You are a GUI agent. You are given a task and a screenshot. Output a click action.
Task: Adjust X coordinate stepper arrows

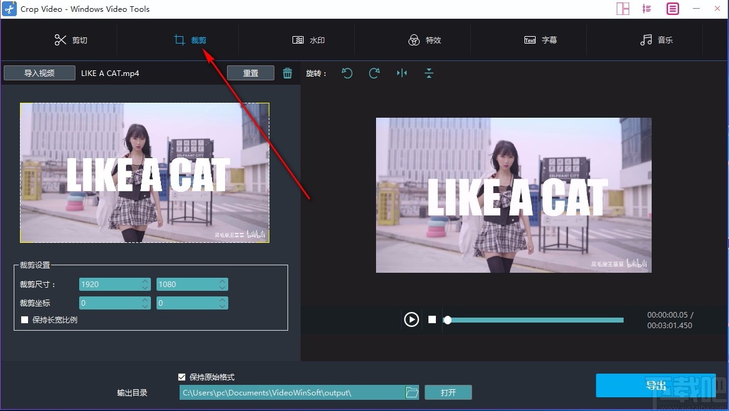point(145,303)
